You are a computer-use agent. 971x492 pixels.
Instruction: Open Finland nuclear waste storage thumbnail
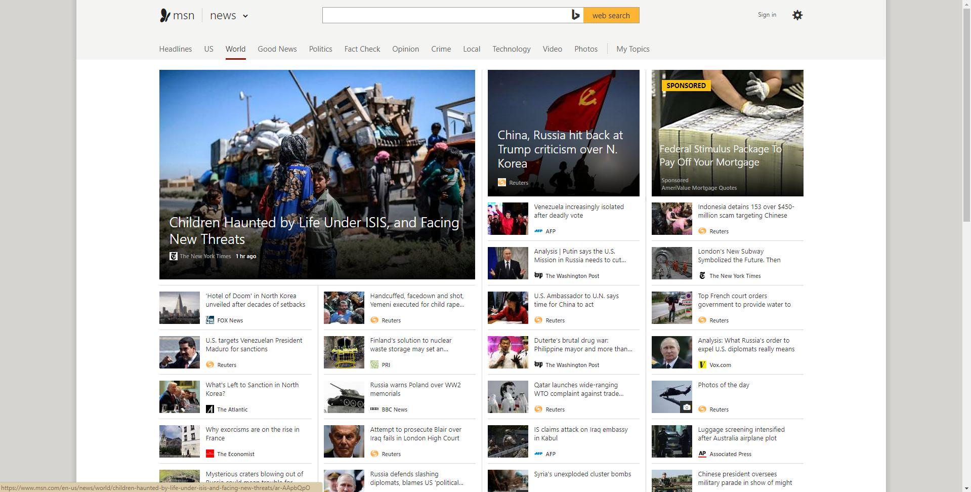(344, 352)
